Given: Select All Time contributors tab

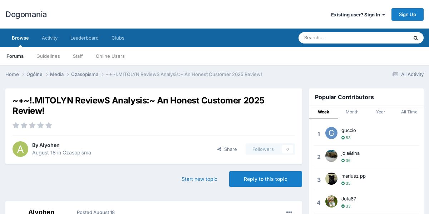Looking at the screenshot, I should (409, 112).
